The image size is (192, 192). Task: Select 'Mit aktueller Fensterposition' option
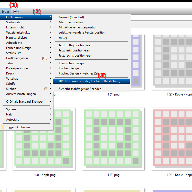[91, 27]
